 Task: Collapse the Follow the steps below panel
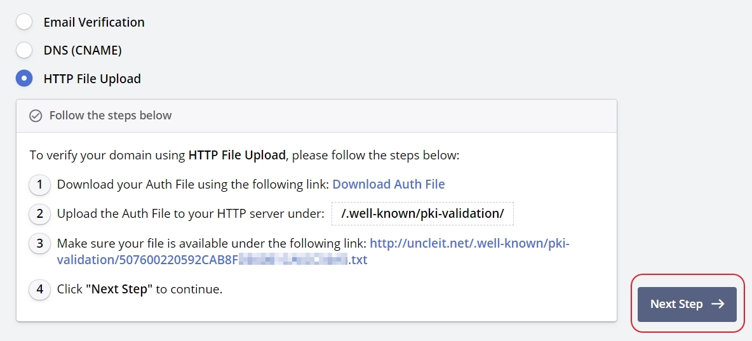pos(111,116)
